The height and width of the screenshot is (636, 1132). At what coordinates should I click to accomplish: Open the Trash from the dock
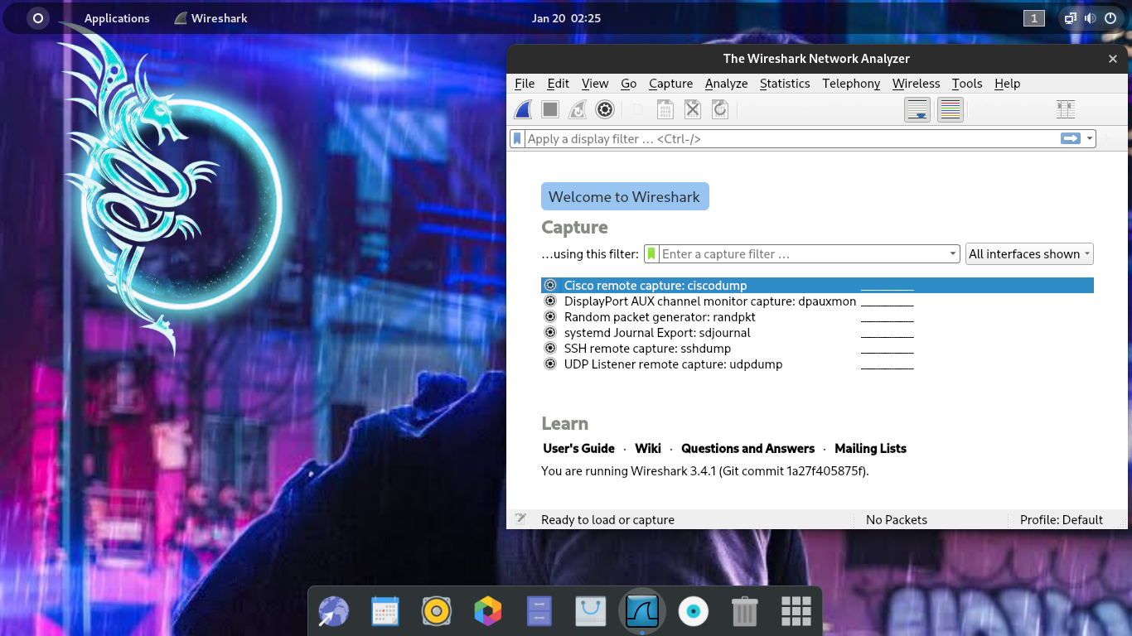(745, 612)
